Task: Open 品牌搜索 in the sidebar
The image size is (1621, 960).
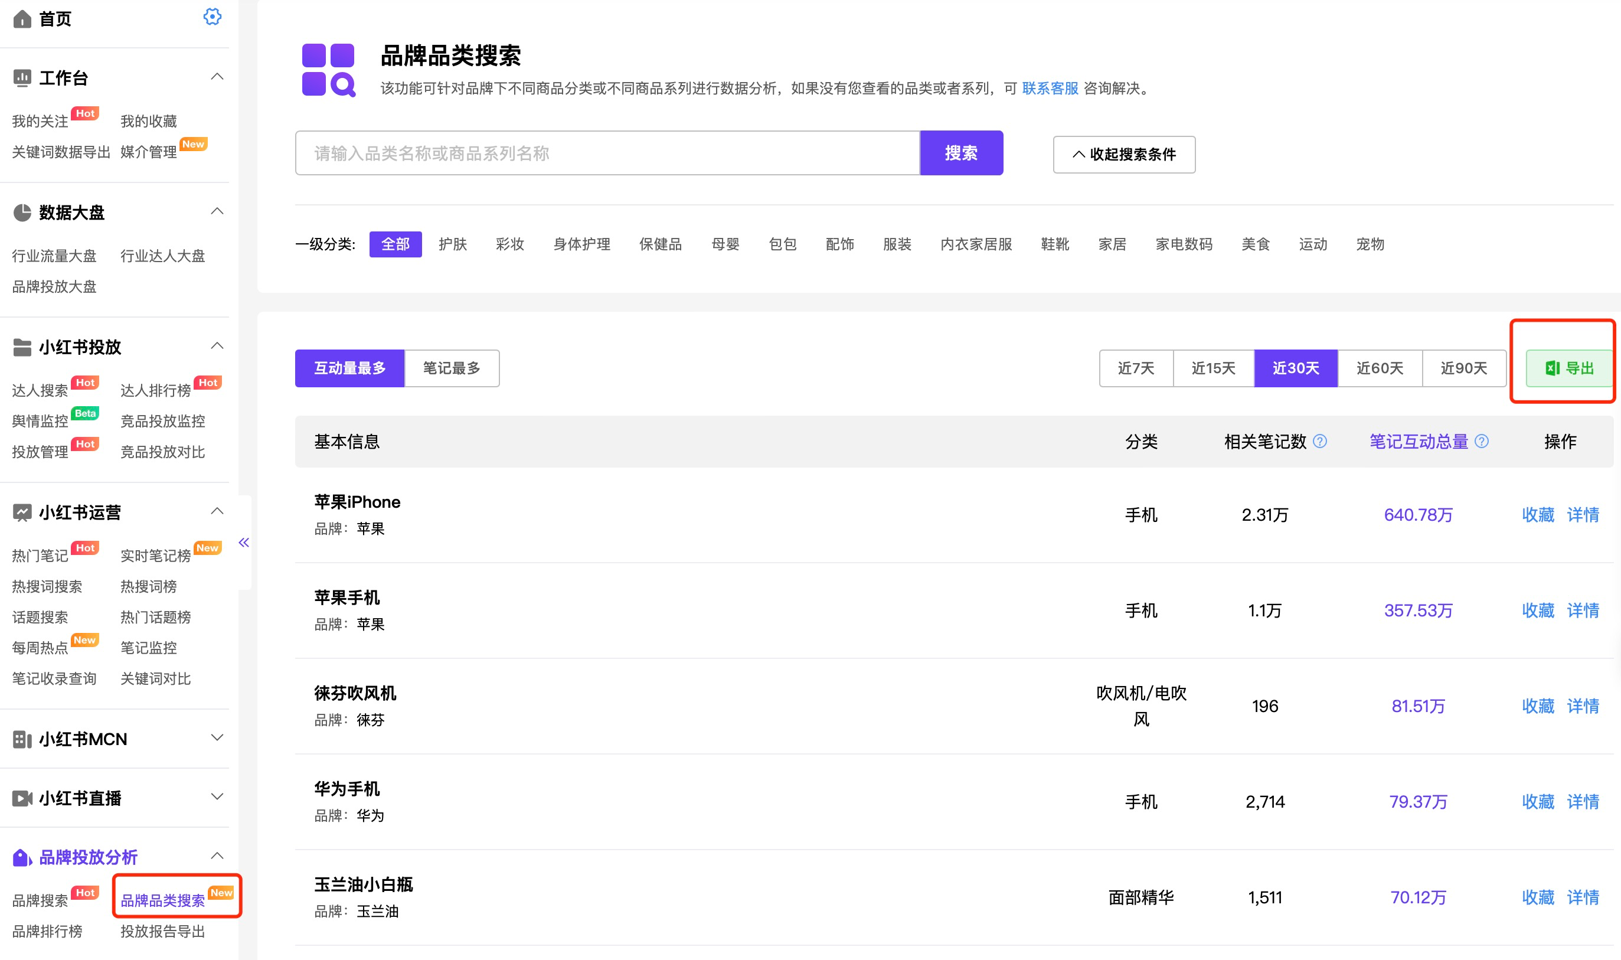Action: coord(40,900)
